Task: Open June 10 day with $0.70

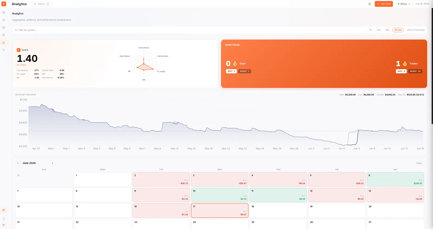Action: pyautogui.click(x=220, y=195)
